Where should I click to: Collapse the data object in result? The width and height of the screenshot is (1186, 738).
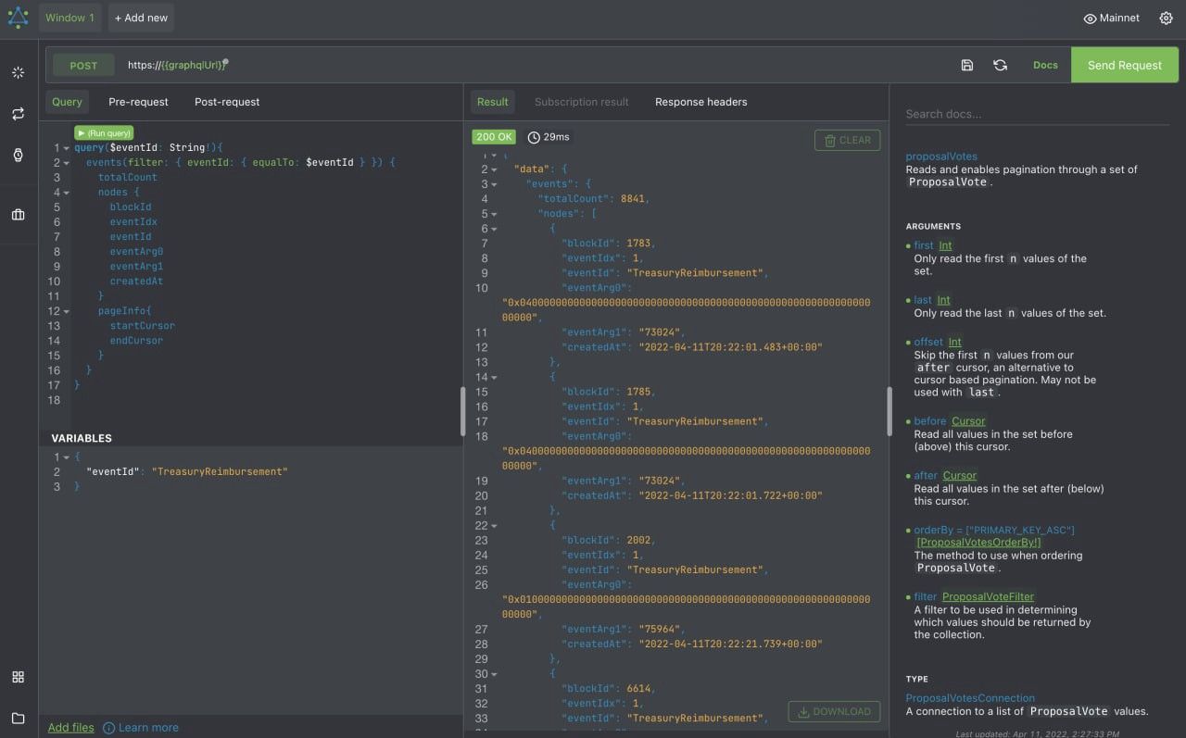click(x=494, y=169)
